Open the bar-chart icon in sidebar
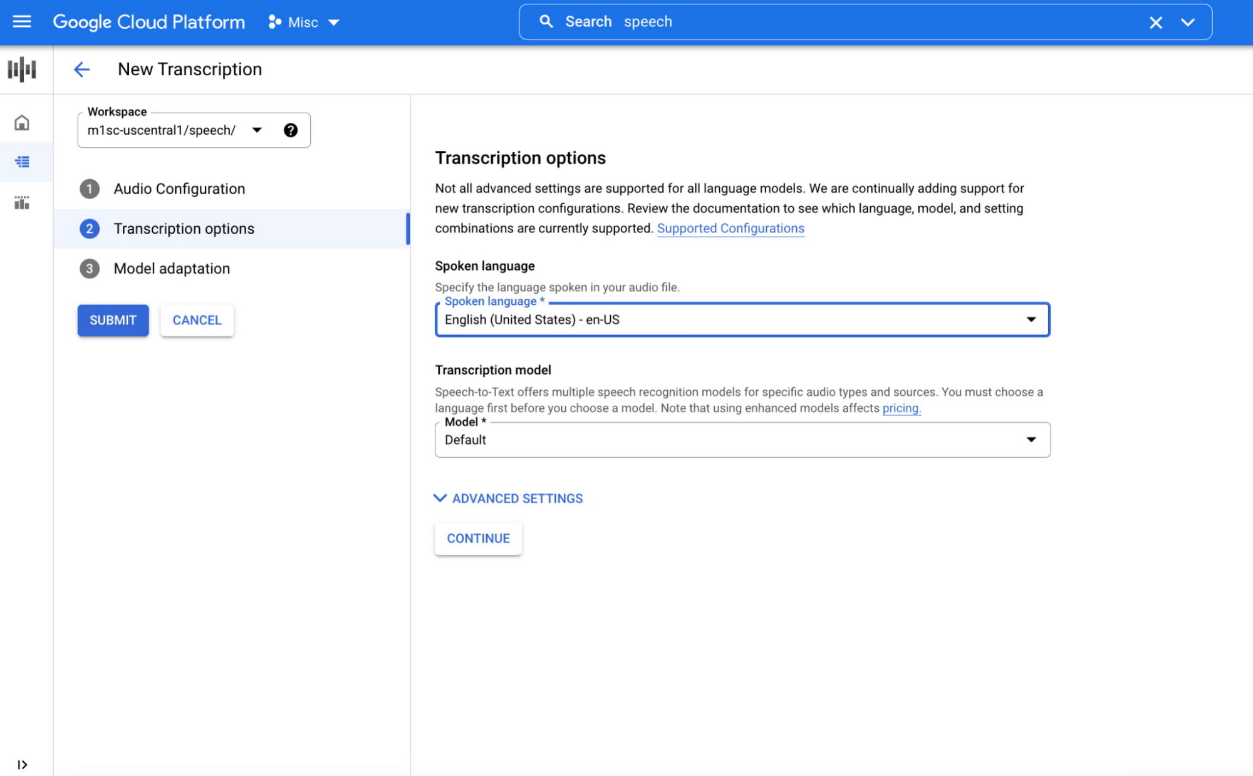This screenshot has height=776, width=1253. 22,202
